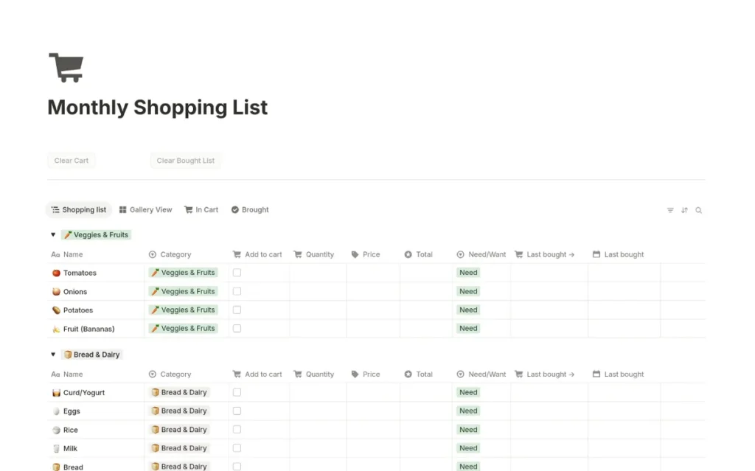Viewport: 755px width, 471px height.
Task: Click the banana icon beside Fruit (Bananas)
Action: coord(56,329)
